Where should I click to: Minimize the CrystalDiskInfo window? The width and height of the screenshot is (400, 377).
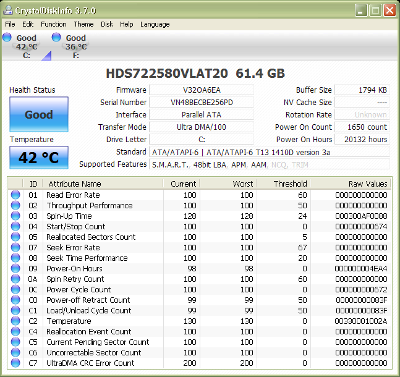(361, 11)
